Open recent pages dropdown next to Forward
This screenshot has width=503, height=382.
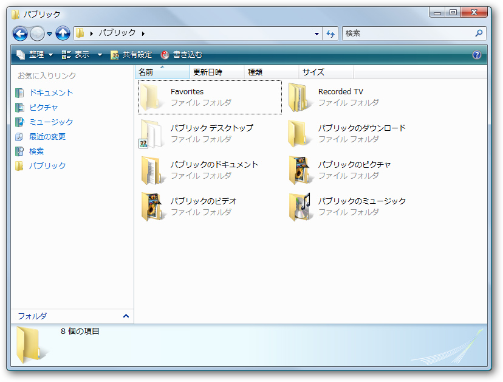(x=49, y=33)
